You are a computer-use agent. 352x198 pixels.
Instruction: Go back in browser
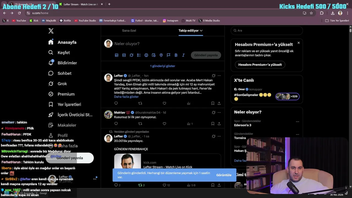tap(4, 13)
